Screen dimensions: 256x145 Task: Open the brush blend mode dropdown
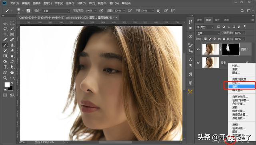tap(56, 11)
